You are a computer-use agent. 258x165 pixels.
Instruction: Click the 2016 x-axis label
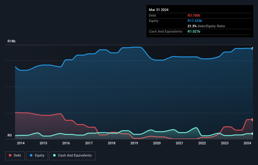tap(66, 143)
